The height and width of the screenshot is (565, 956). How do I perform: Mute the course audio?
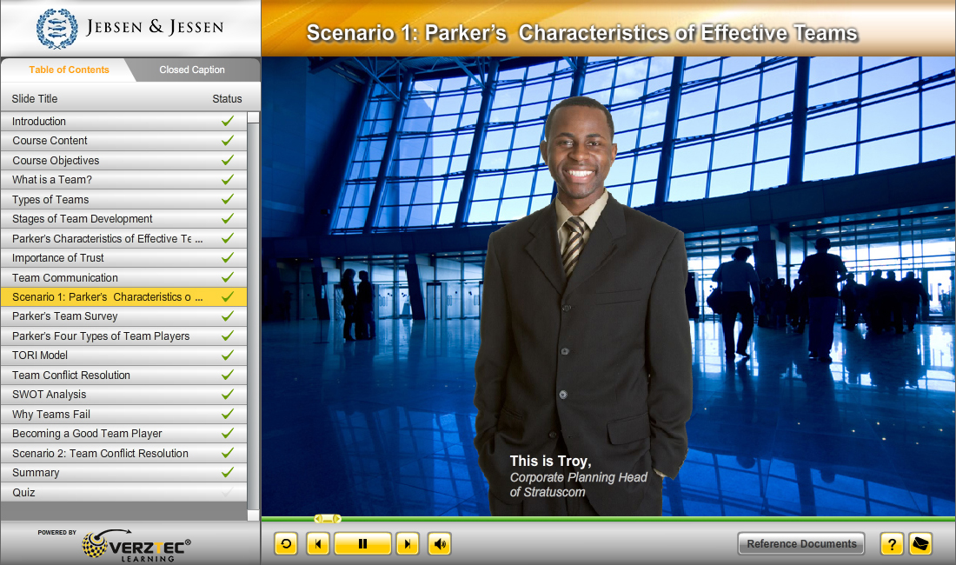440,544
